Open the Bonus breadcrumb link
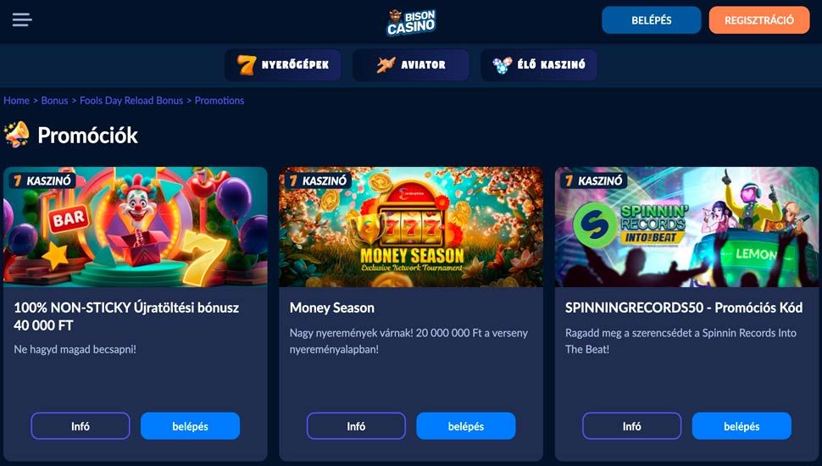This screenshot has width=822, height=466. point(54,101)
